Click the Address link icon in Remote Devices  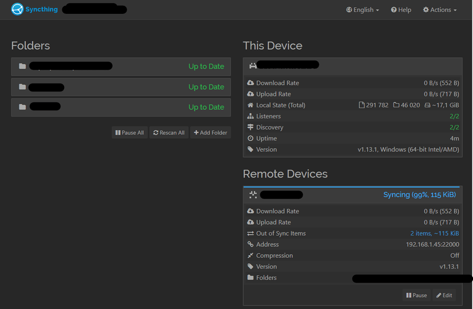(249, 244)
